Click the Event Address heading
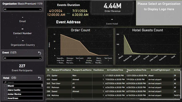 tap(68, 22)
